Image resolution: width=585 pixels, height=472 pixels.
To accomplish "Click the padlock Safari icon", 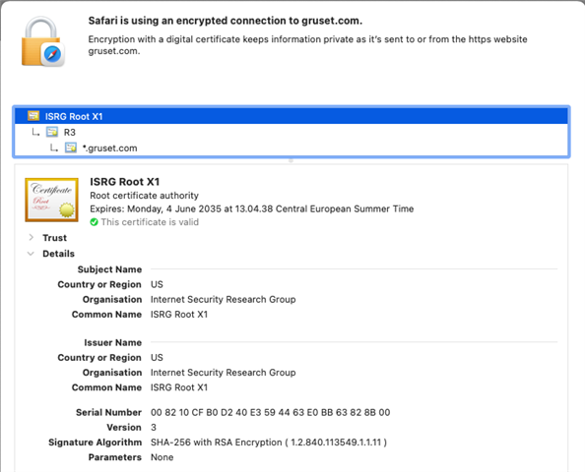I will (43, 41).
